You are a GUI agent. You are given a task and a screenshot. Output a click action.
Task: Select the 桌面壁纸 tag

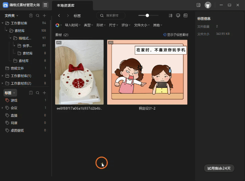click(x=25, y=130)
